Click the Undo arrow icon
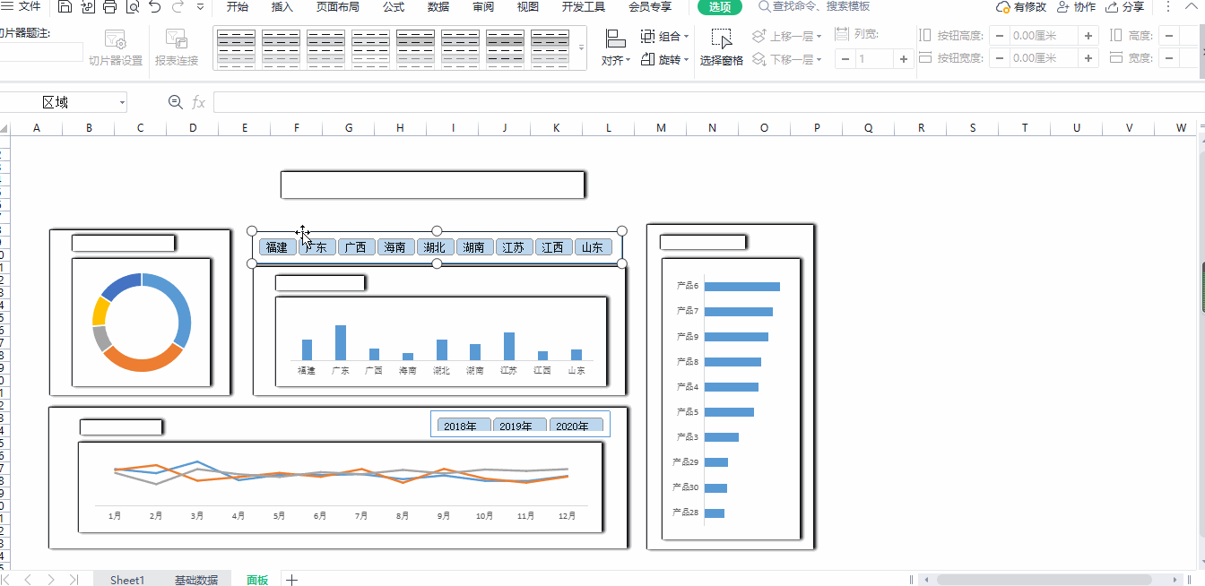 (155, 7)
